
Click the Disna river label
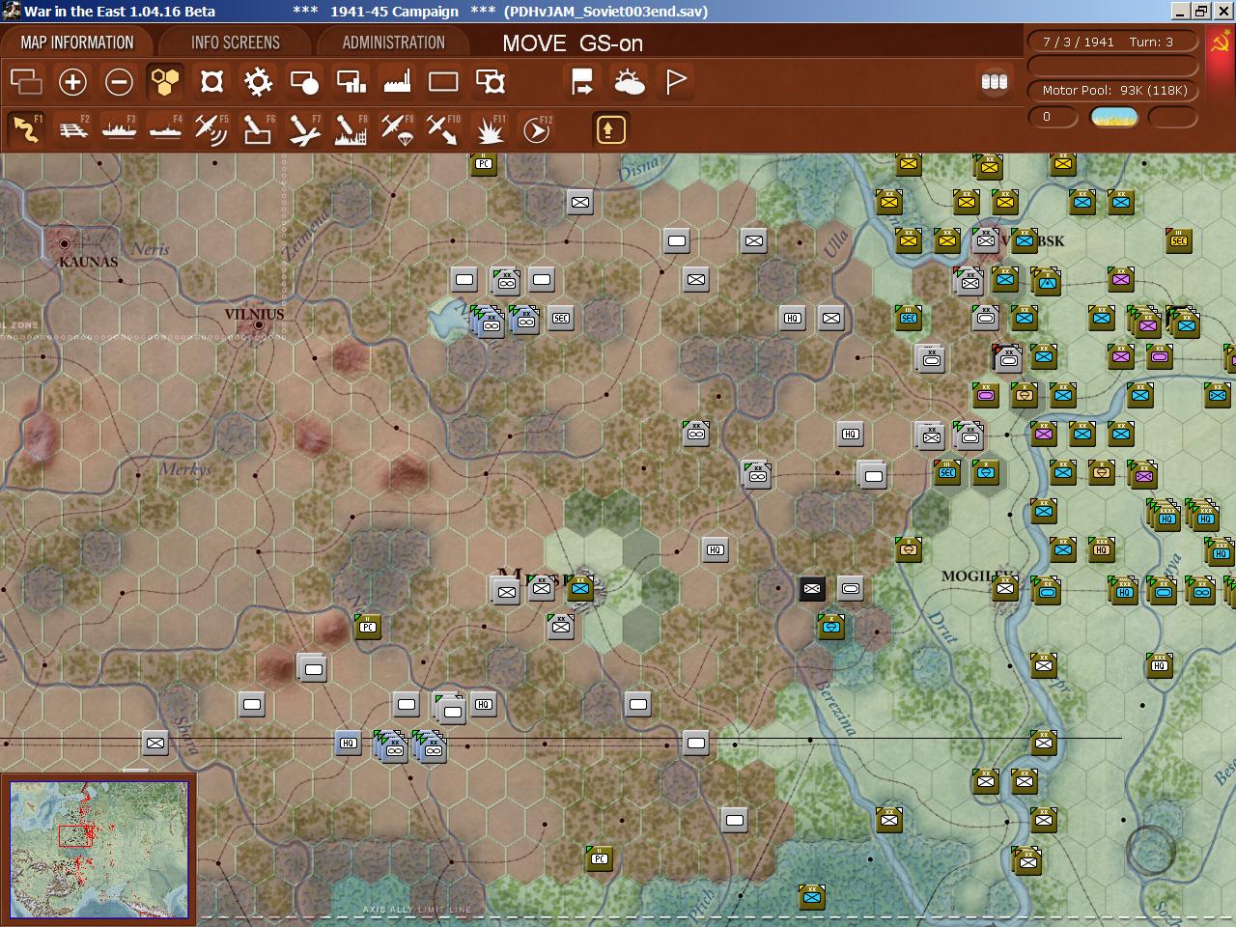click(639, 169)
